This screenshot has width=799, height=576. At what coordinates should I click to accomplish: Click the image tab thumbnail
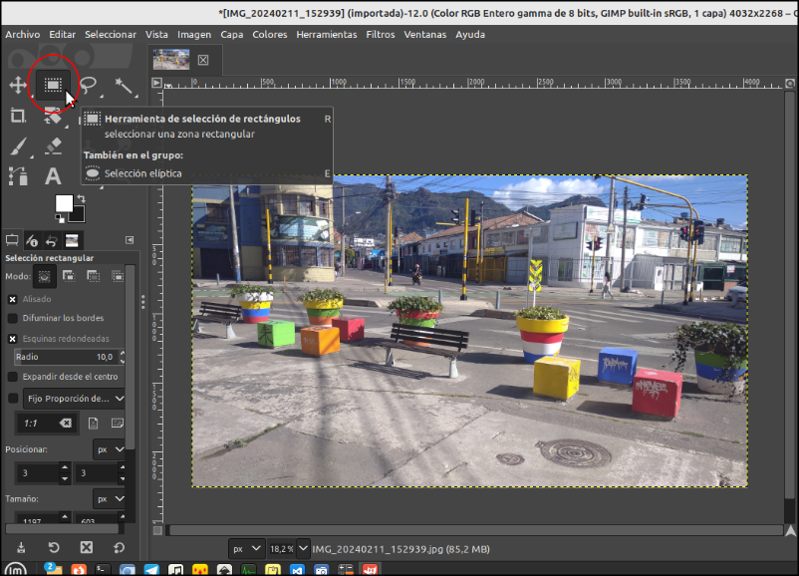pos(171,60)
